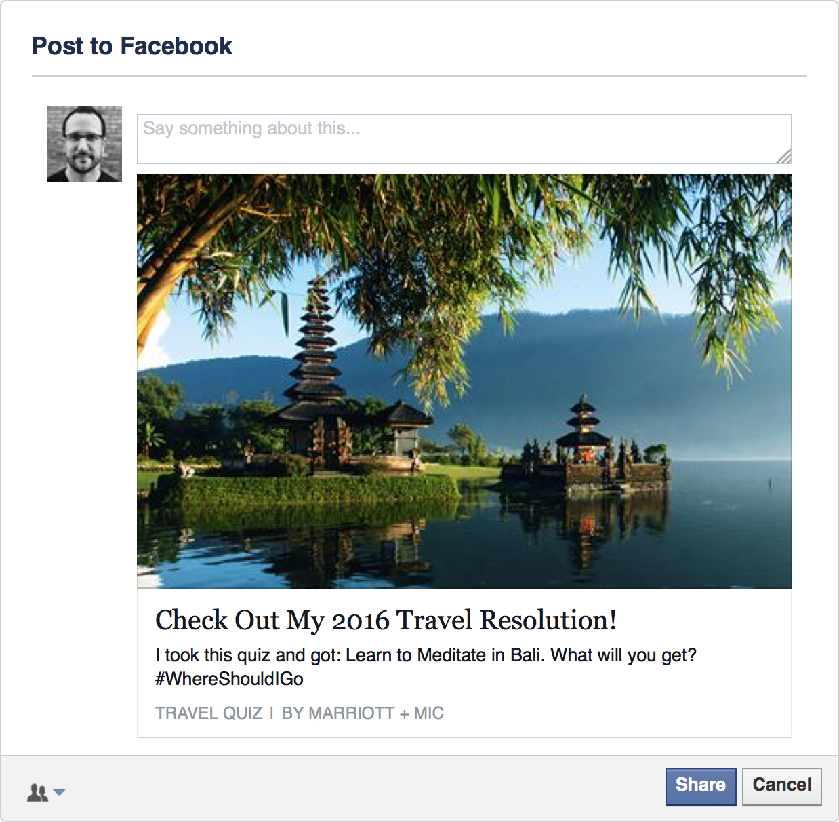The height and width of the screenshot is (822, 839).
Task: Click the "TRAVEL QUIZ" caption label
Action: 209,713
